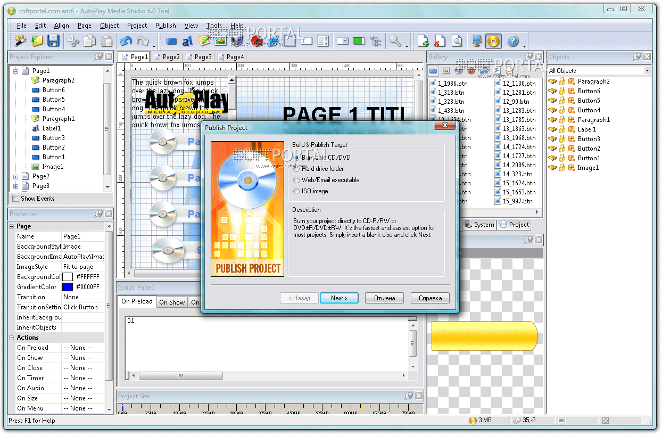The image size is (662, 435).
Task: Insert a new Button object from the toolbar
Action: point(171,40)
